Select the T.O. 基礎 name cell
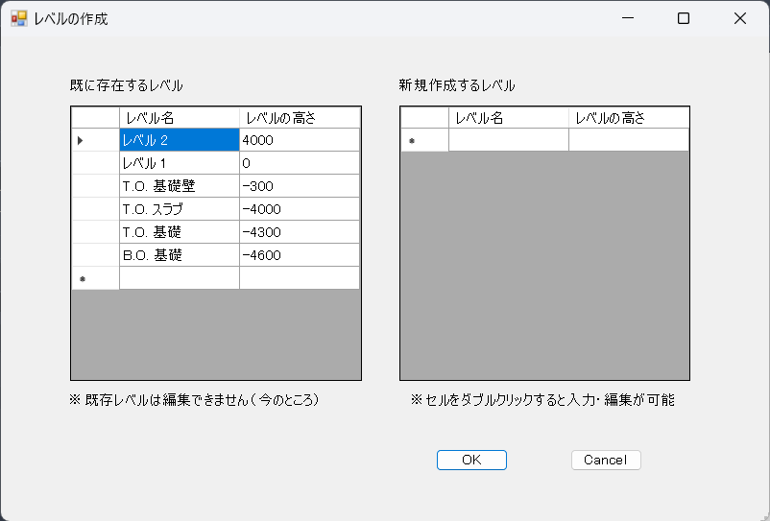Image resolution: width=770 pixels, height=521 pixels. coord(180,232)
